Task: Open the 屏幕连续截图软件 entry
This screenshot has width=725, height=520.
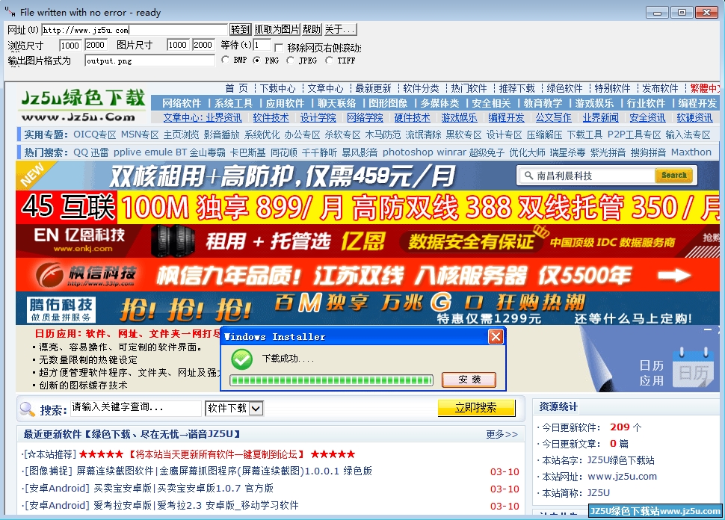Action: tap(224, 471)
